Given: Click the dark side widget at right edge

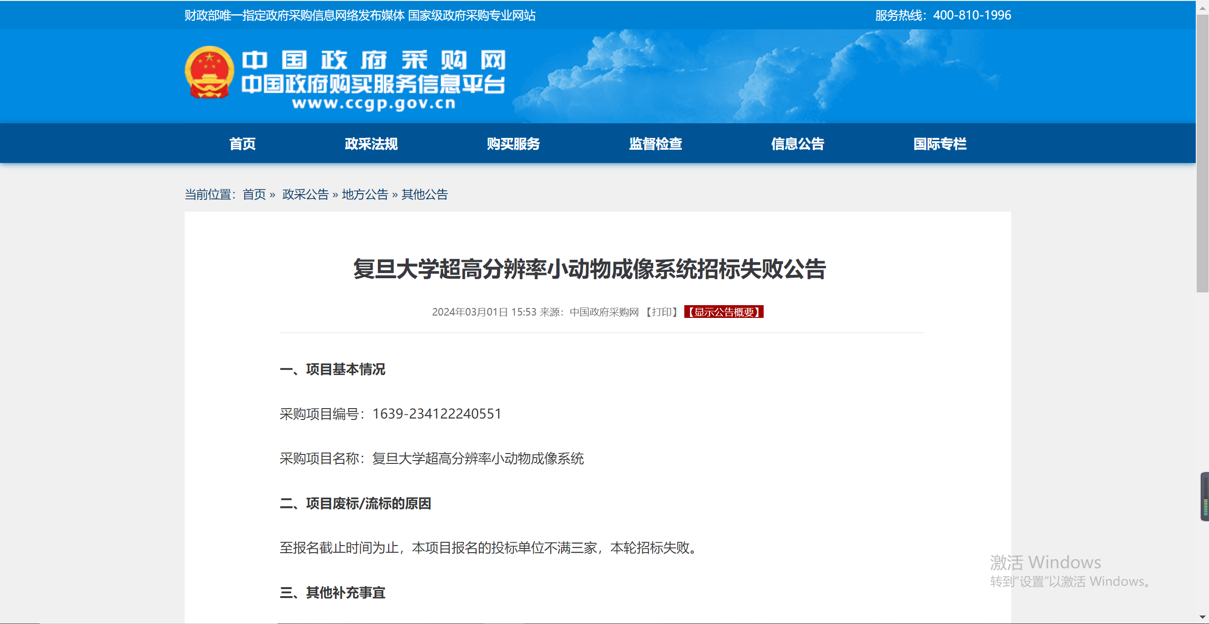Looking at the screenshot, I should coord(1205,496).
